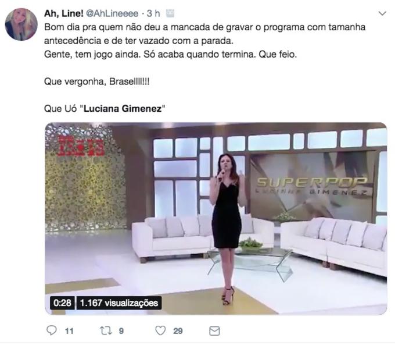The height and width of the screenshot is (345, 395).
Task: Play the SuperPop video thumbnail
Action: [217, 220]
